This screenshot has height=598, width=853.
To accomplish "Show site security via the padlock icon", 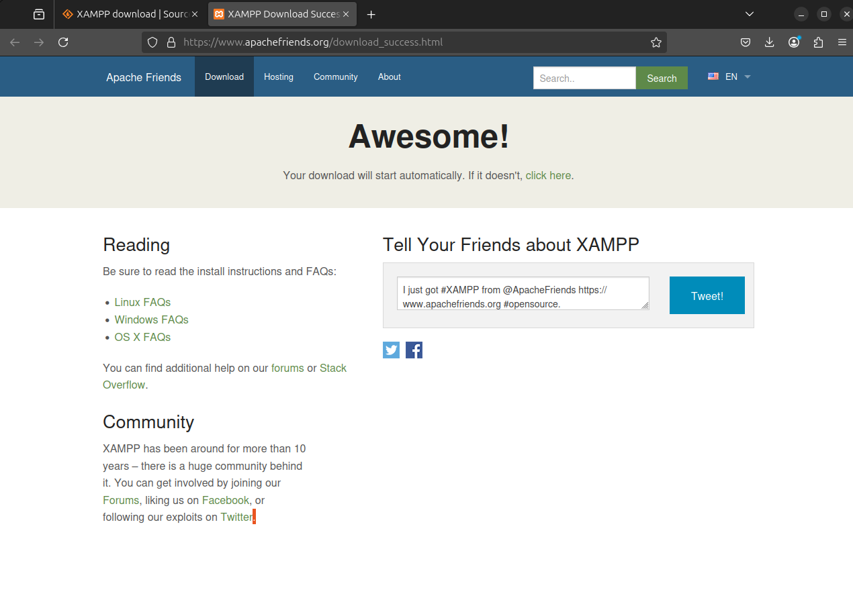I will pyautogui.click(x=171, y=42).
